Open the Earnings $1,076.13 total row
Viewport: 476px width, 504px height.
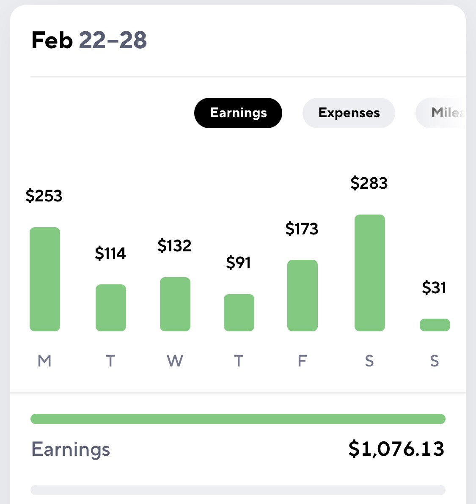(x=238, y=449)
